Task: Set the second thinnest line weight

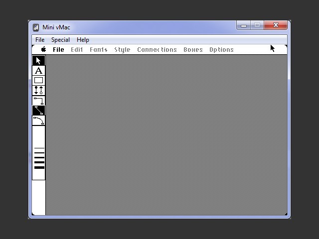Action: click(39, 153)
